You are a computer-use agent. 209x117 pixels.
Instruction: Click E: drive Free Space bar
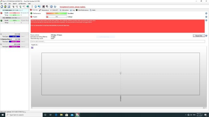tap(14, 47)
